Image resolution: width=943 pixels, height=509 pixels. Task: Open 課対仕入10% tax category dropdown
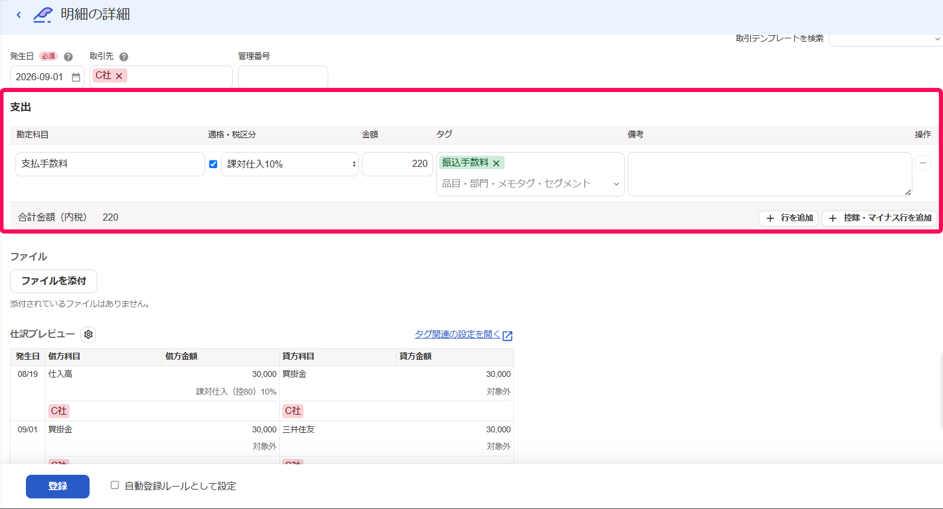click(x=290, y=164)
